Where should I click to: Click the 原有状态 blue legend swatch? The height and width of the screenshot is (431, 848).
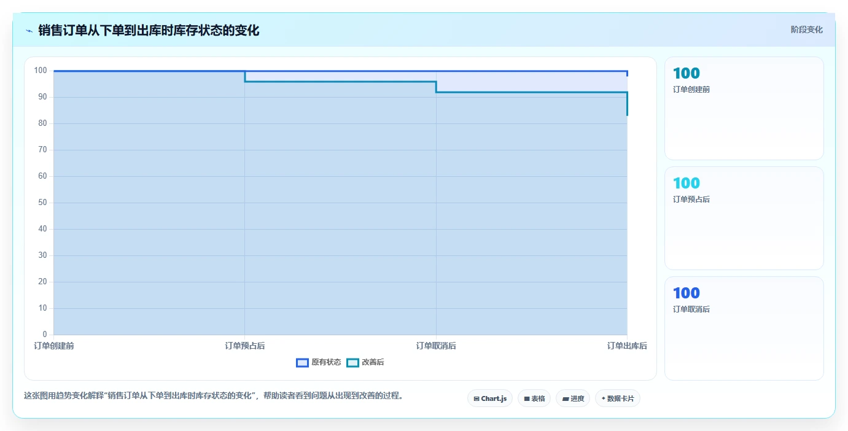[302, 362]
